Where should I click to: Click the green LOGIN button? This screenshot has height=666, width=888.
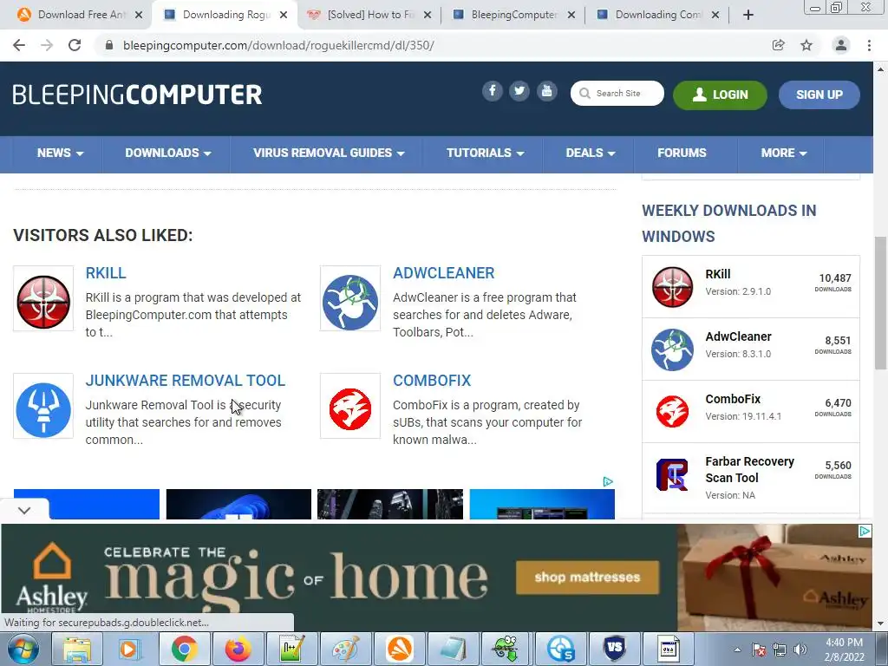pyautogui.click(x=720, y=95)
